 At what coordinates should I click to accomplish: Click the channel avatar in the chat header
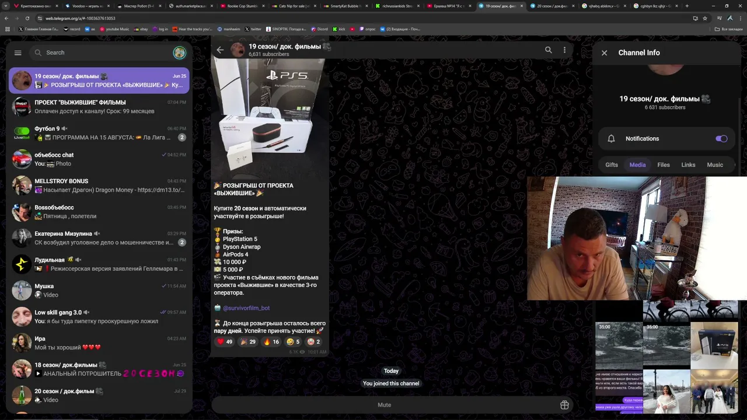point(238,50)
